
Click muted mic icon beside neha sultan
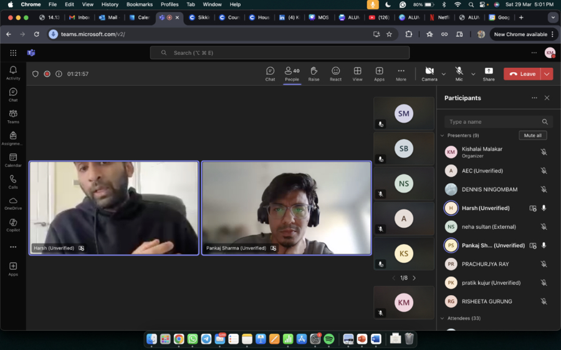pos(544,227)
